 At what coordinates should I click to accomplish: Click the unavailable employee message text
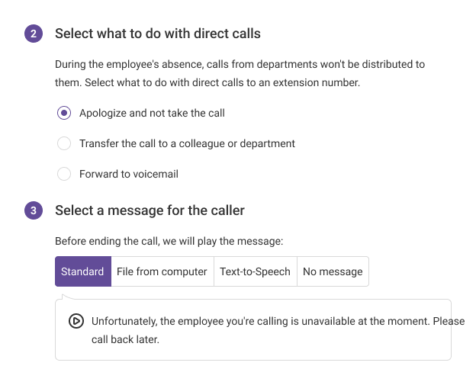click(x=278, y=321)
